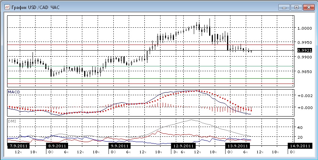Screen dimensions: 318x160
Task: Click the DMI scale value 20
Action: coord(300,137)
